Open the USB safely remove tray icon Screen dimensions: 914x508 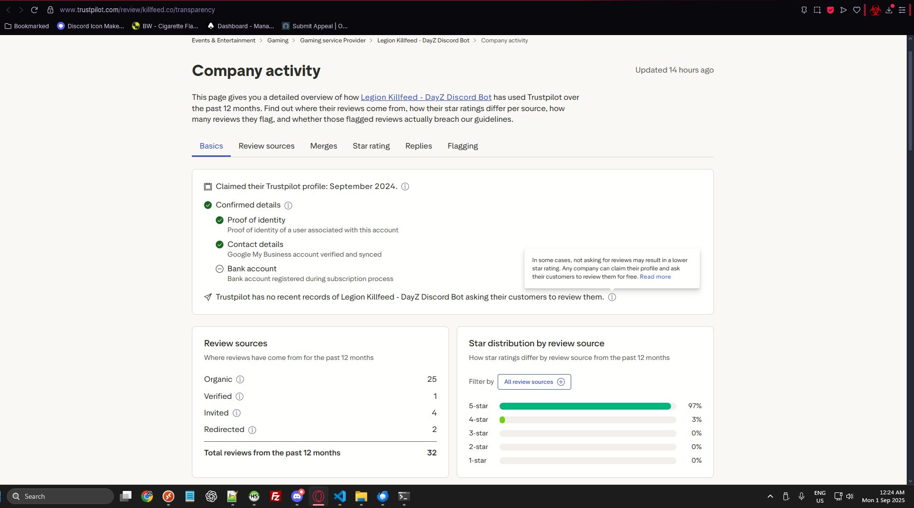point(786,496)
